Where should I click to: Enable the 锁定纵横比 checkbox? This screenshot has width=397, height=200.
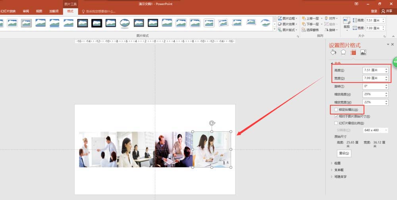[x=336, y=110]
